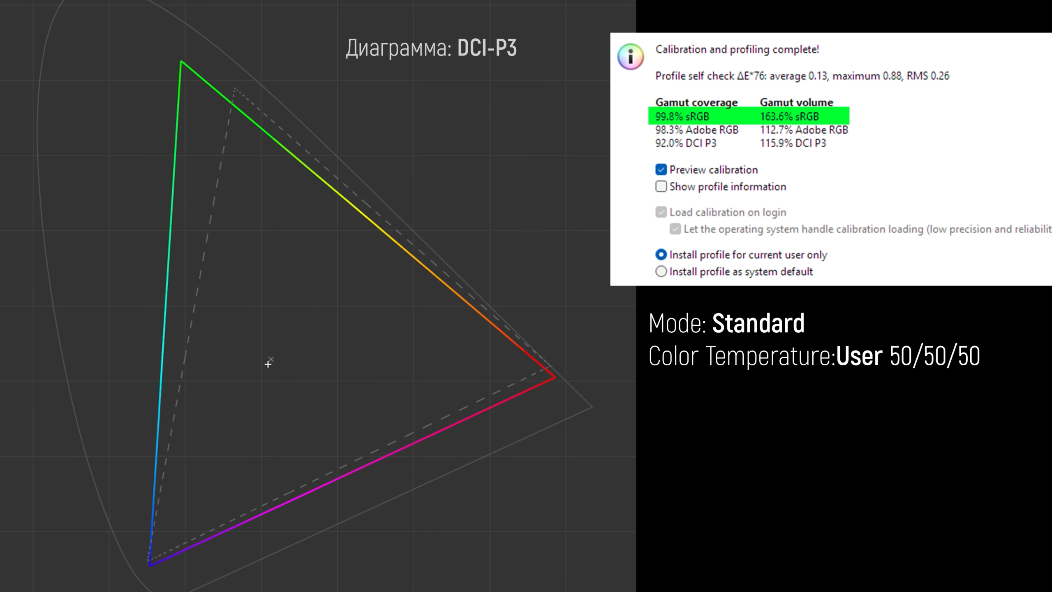Click the Mode: Standard label
This screenshot has width=1052, height=592.
(726, 323)
